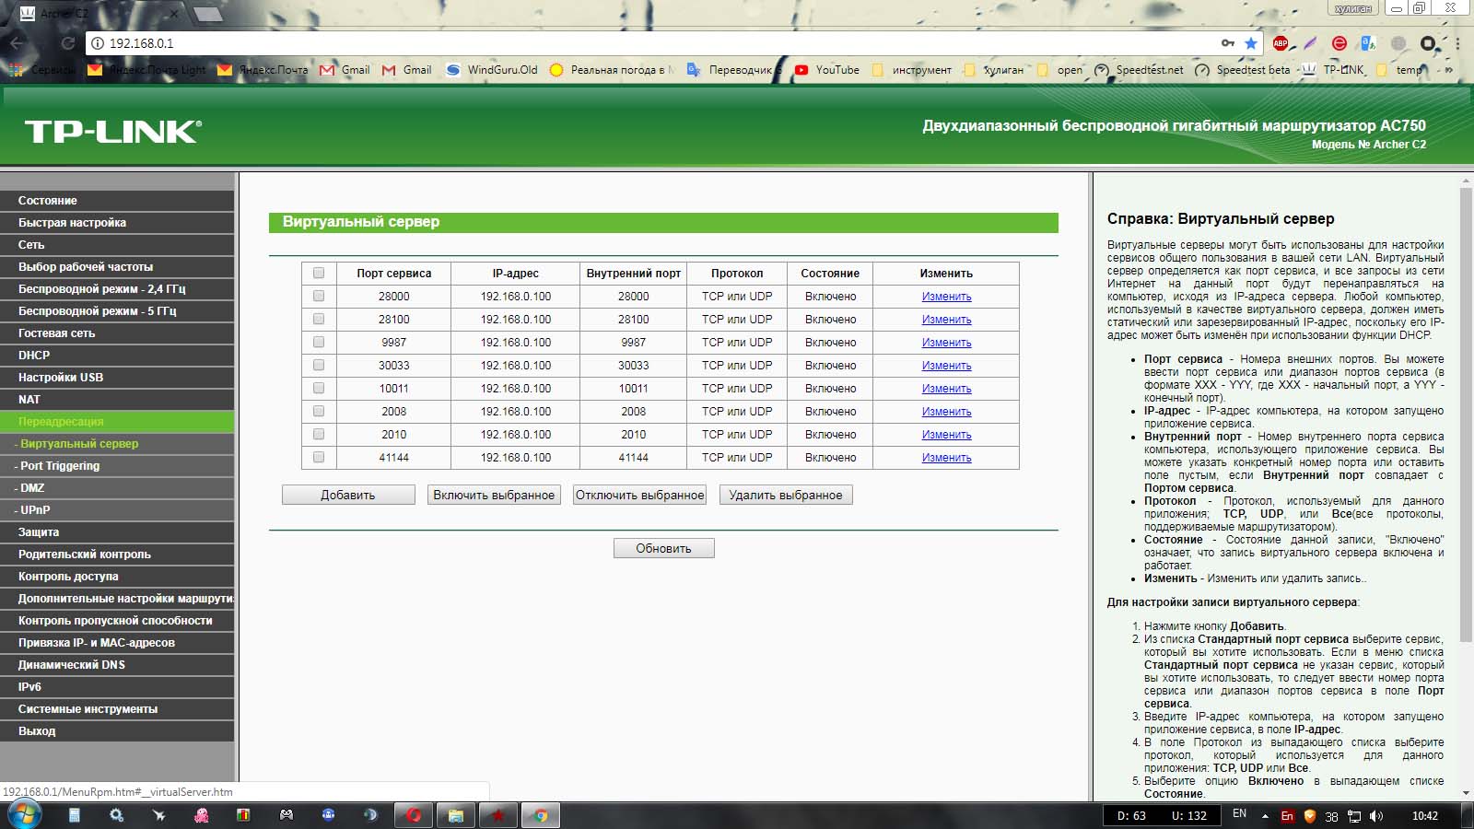Screen dimensions: 1474x829
Task: Tick the checkbox for port 28000 row
Action: (x=319, y=297)
